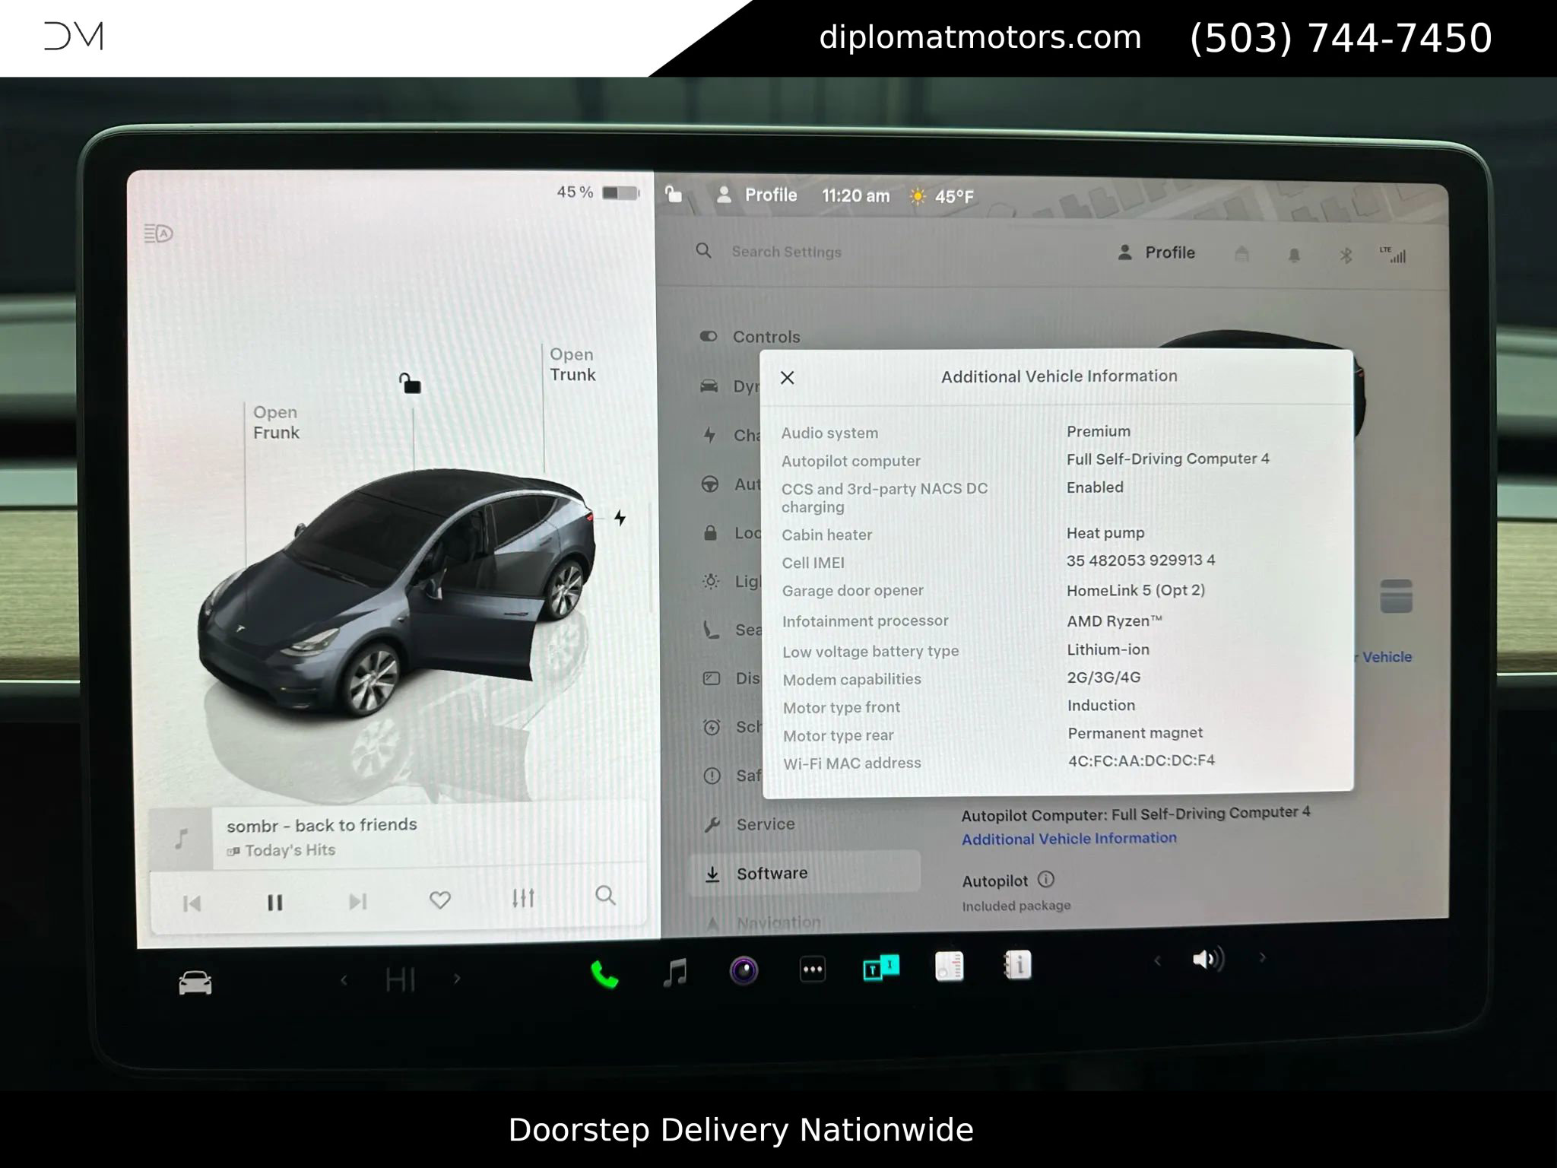Tap the audio equalizer settings icon

pos(523,899)
